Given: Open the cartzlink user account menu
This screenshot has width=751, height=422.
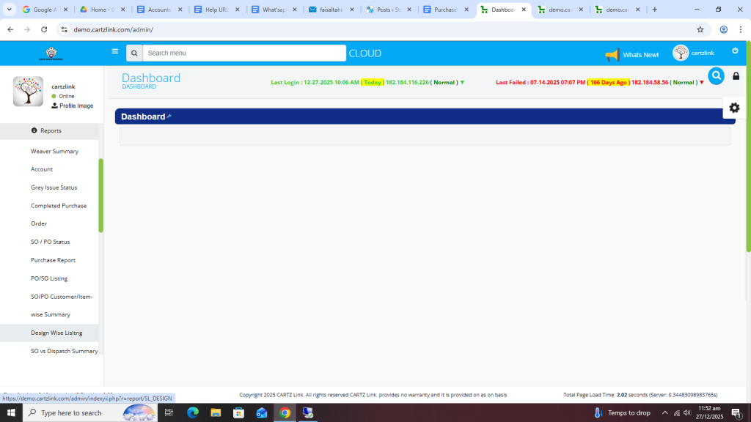Looking at the screenshot, I should click(x=692, y=53).
